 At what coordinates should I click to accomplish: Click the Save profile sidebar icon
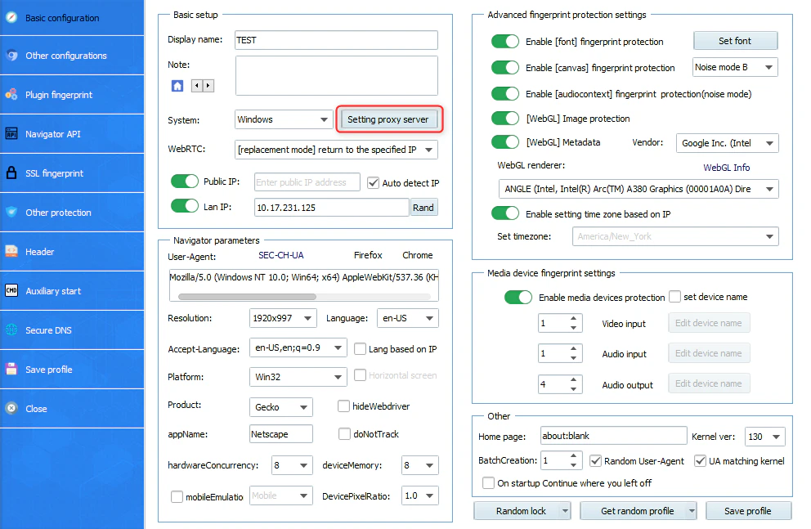coord(11,370)
